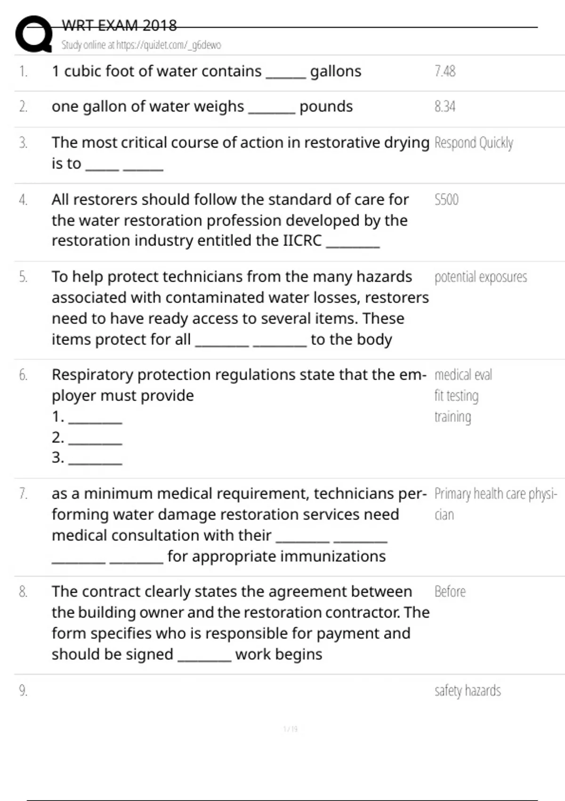Click the WRT EXAM 2018 title
This screenshot has height=801, width=565.
tap(119, 25)
